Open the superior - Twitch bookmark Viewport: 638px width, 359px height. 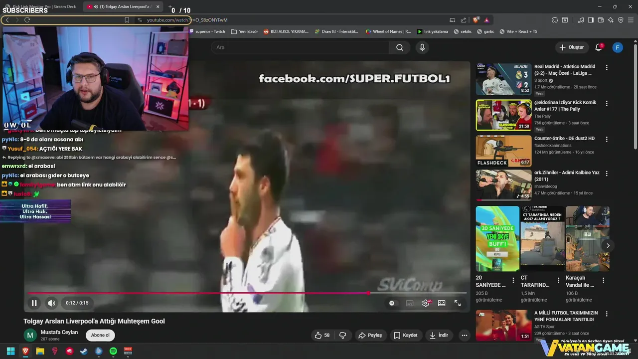207,31
